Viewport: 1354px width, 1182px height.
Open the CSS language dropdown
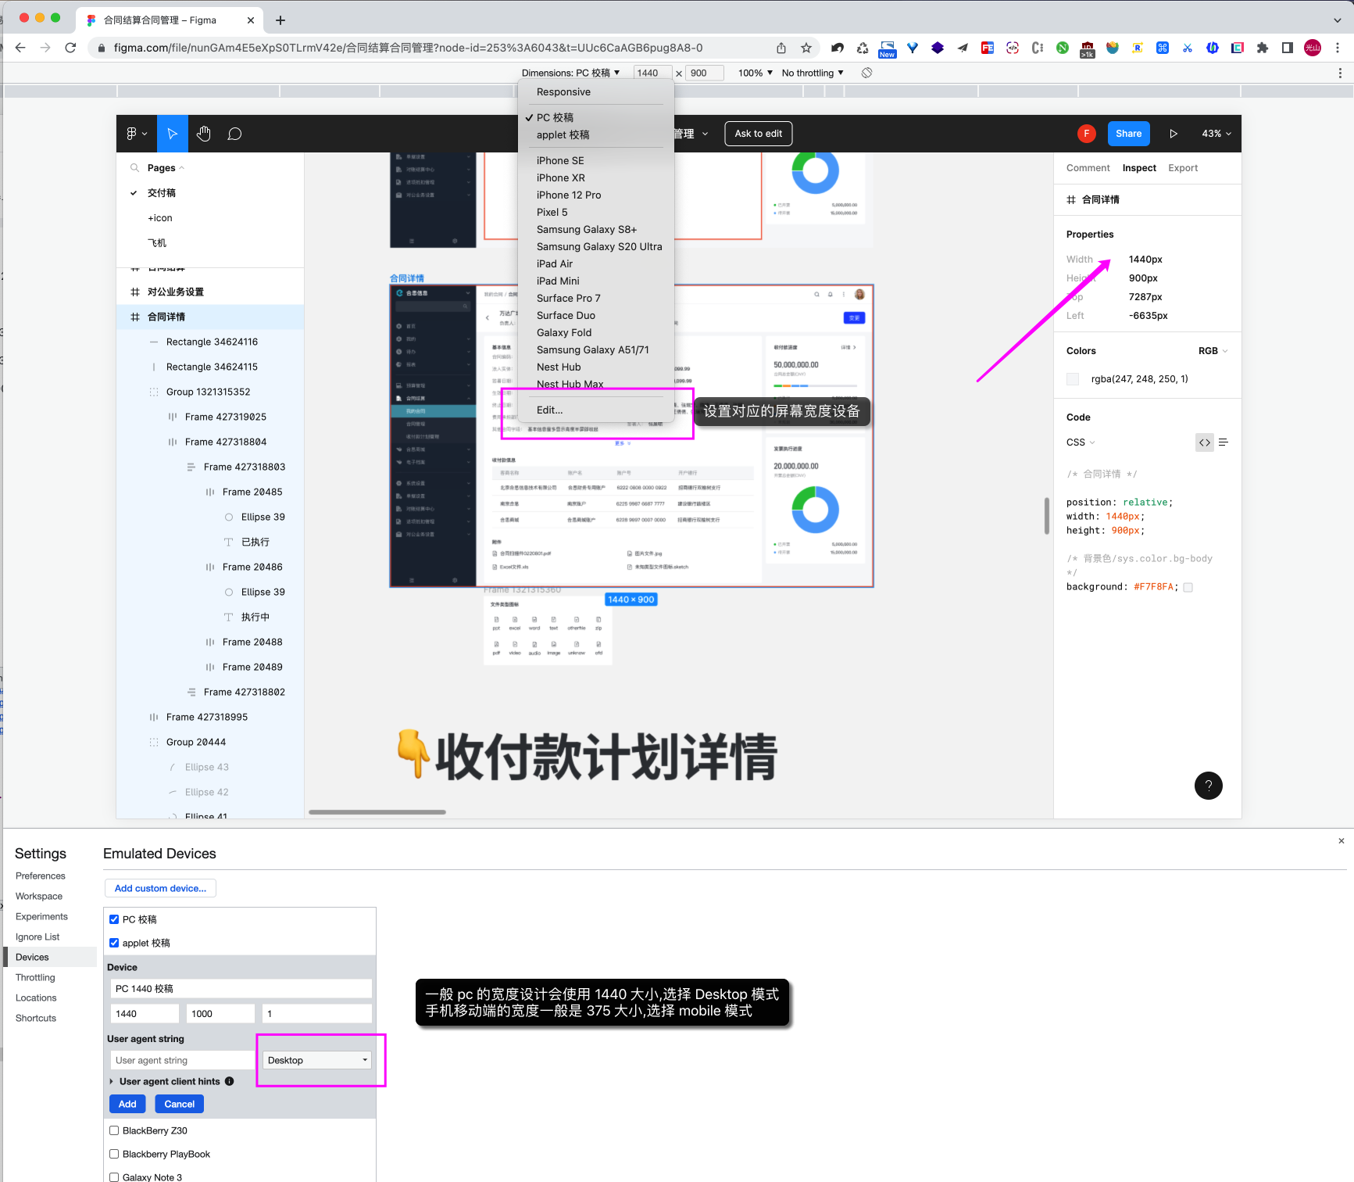tap(1081, 442)
